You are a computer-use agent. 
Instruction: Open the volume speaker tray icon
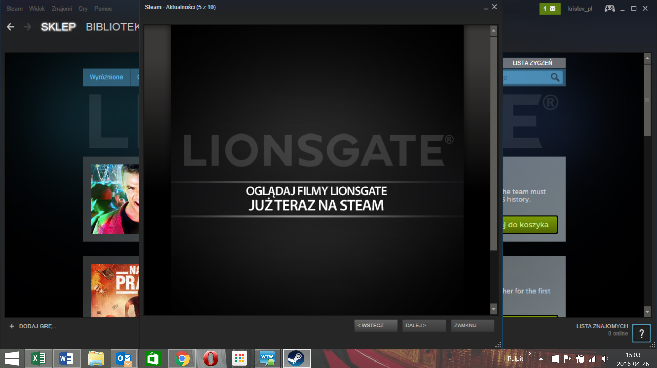605,358
